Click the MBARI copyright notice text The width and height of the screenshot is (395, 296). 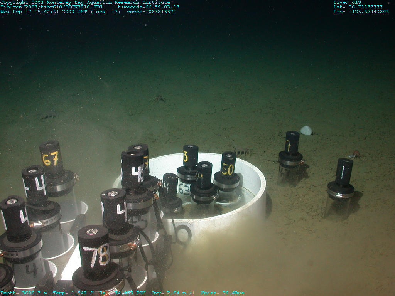tap(85, 3)
